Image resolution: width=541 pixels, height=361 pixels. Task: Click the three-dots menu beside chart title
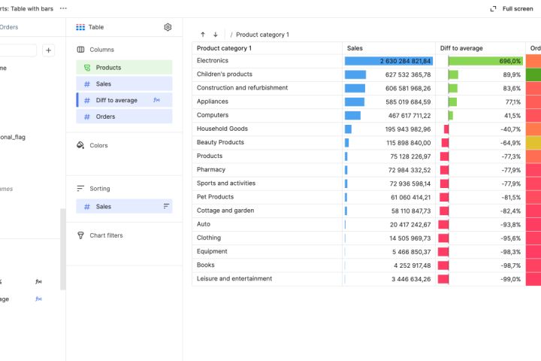click(x=63, y=8)
